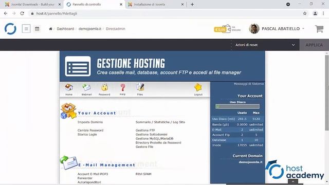
Task: Open Forwarder link
Action: (x=85, y=178)
